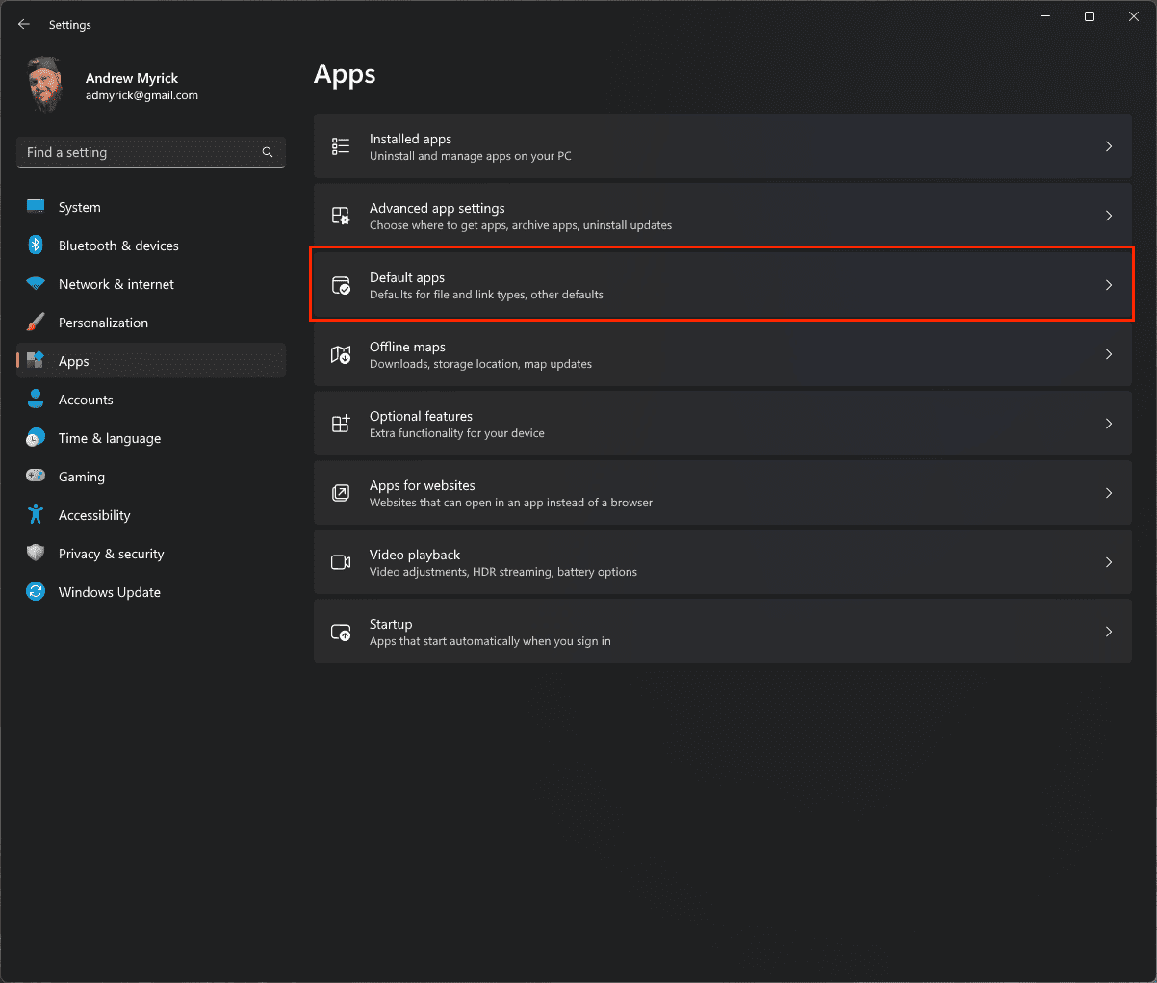This screenshot has width=1157, height=983.
Task: Click the Windows Update sync icon
Action: pyautogui.click(x=36, y=591)
